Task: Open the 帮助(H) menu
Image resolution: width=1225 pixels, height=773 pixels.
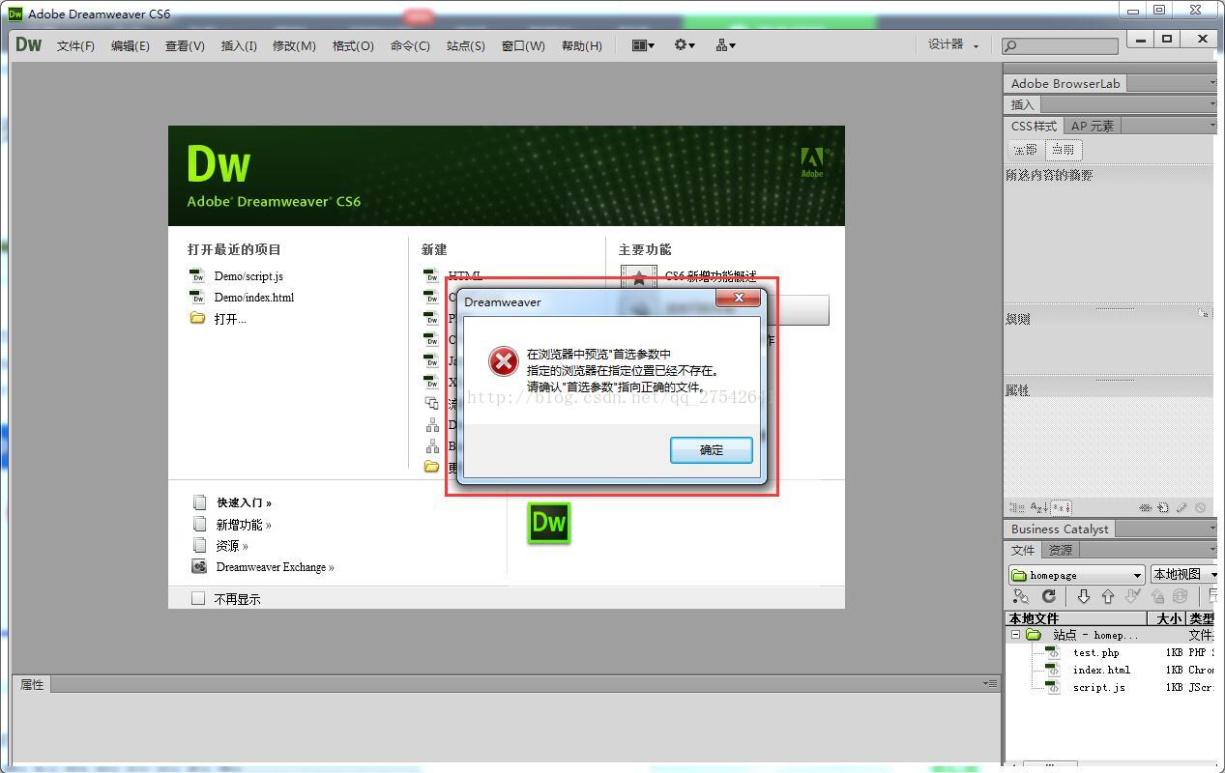Action: tap(581, 45)
